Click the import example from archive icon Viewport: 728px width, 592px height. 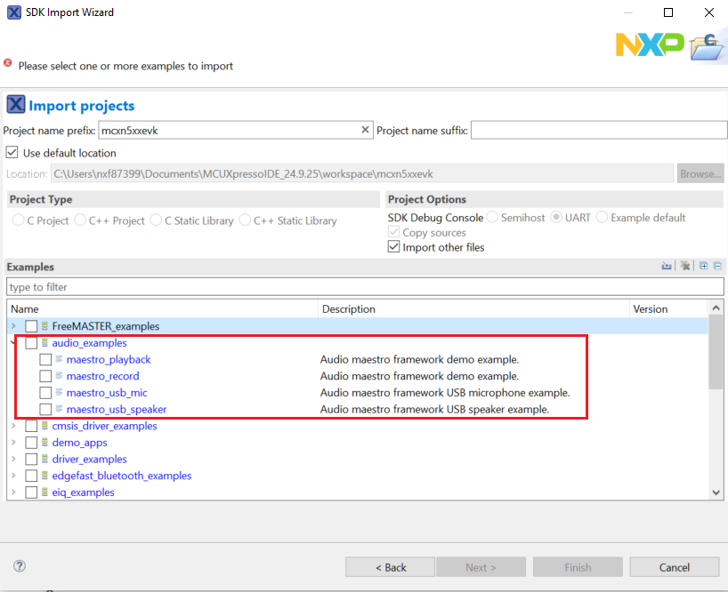[667, 265]
